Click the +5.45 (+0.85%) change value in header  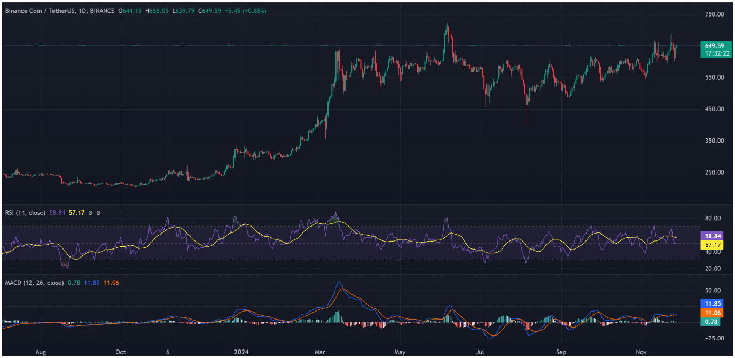[x=244, y=11]
